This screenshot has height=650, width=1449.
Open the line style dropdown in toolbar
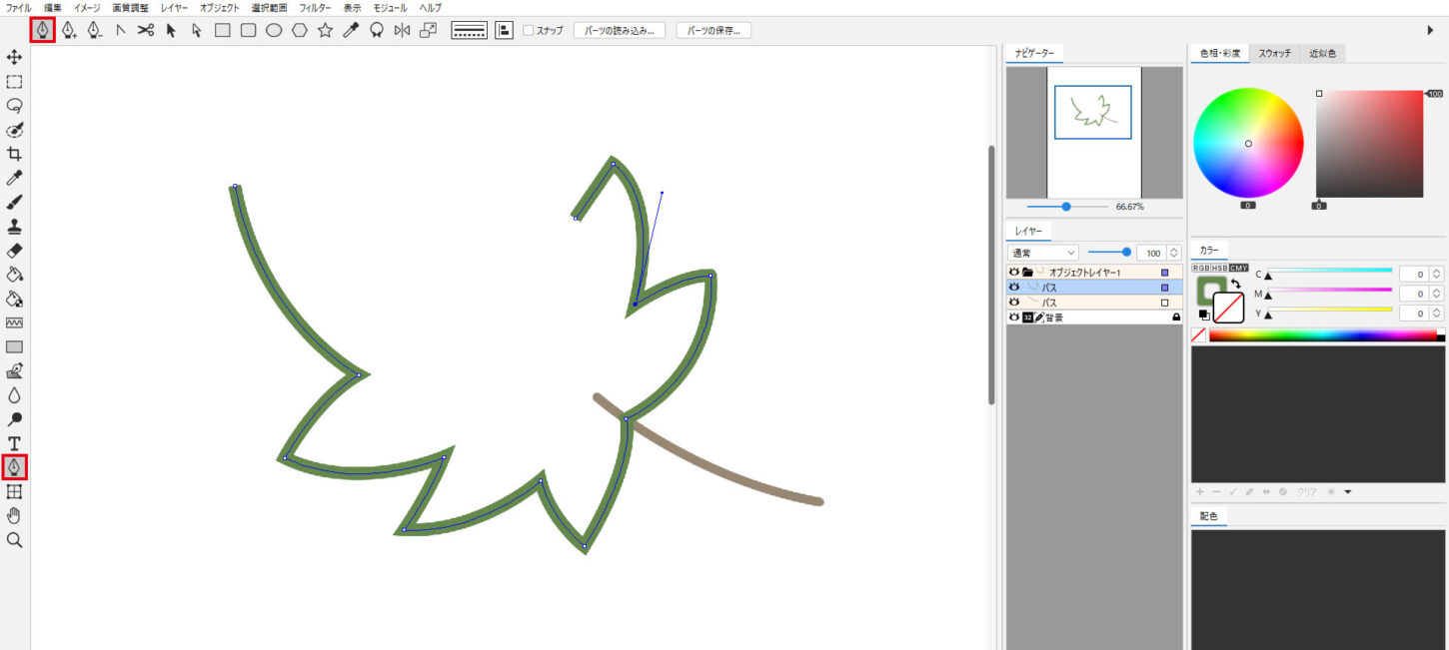470,30
